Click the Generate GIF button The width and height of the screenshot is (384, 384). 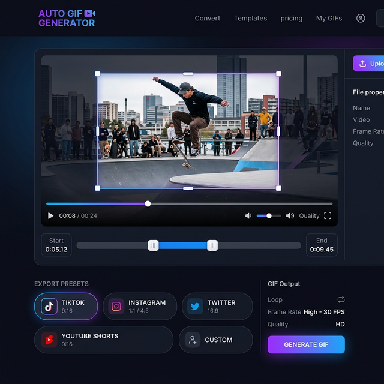(306, 344)
